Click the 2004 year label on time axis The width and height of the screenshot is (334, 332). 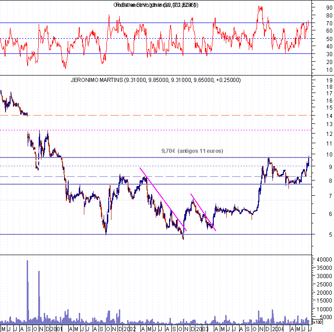click(277, 329)
